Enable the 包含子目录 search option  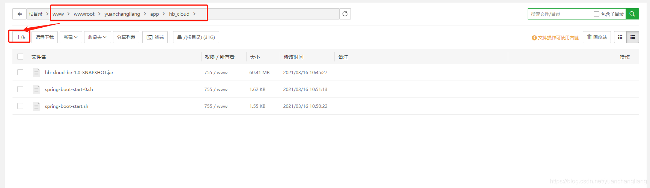[596, 14]
